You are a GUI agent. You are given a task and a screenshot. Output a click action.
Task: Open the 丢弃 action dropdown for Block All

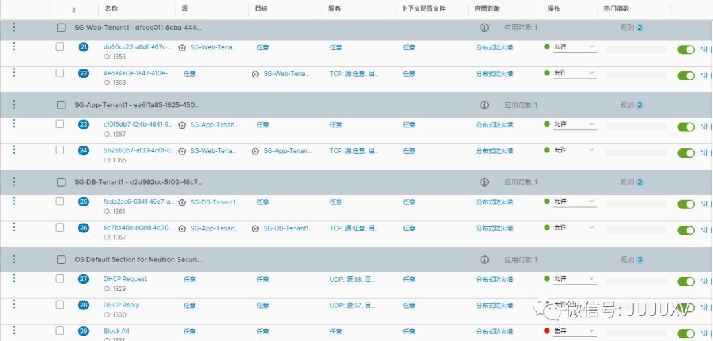tap(574, 331)
